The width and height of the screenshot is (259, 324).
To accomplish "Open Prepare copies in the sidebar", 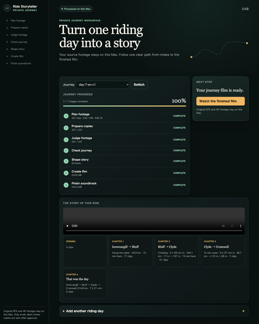I will [x=19, y=28].
